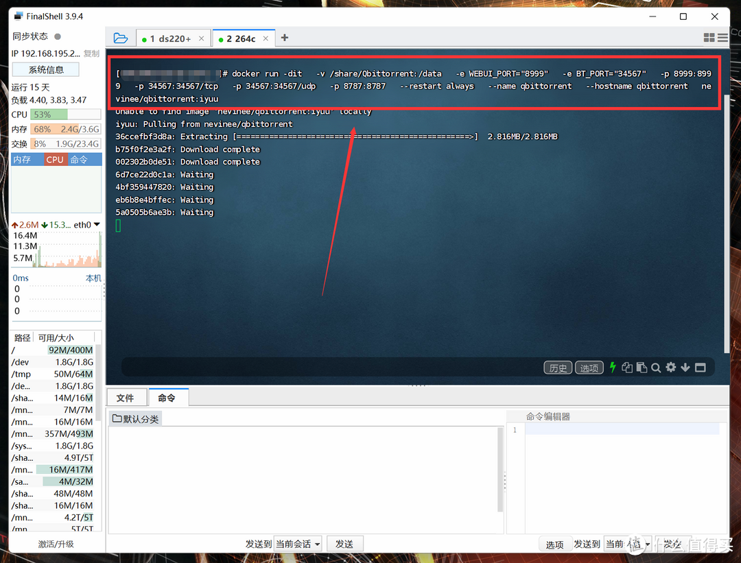Click the FinalShell app title icon
The image size is (741, 563).
pyautogui.click(x=19, y=16)
